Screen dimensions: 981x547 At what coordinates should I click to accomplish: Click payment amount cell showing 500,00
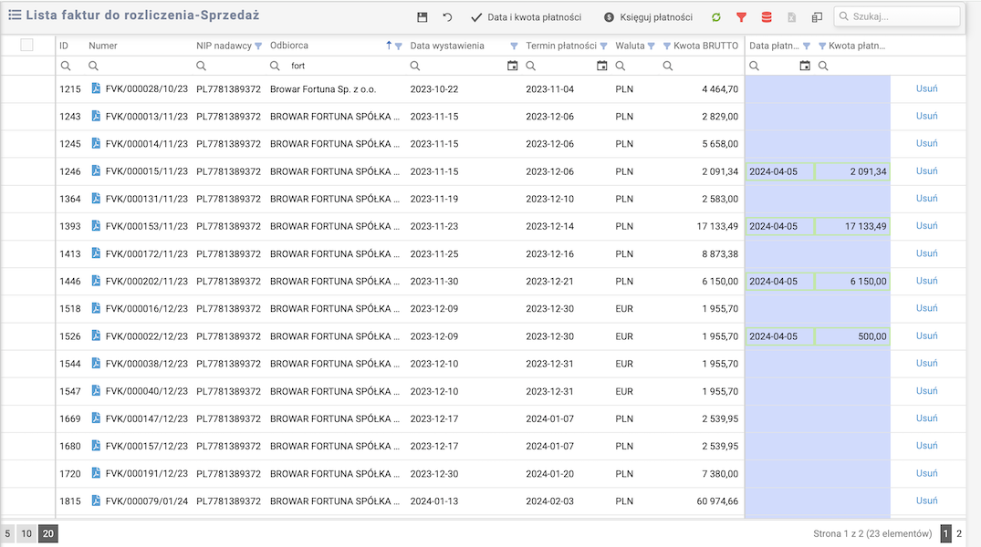[x=852, y=336]
